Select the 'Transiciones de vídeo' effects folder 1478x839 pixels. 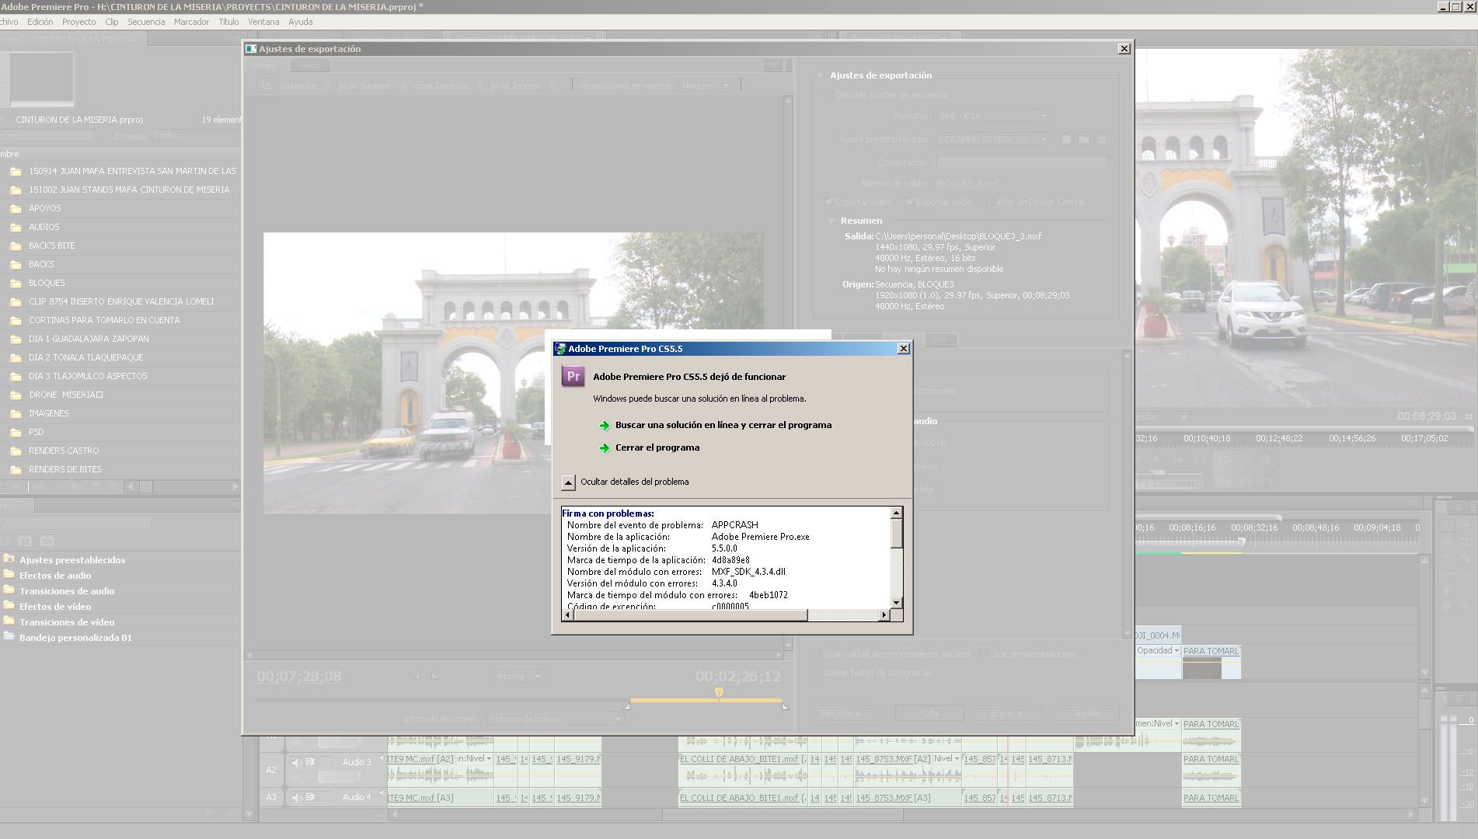coord(67,622)
